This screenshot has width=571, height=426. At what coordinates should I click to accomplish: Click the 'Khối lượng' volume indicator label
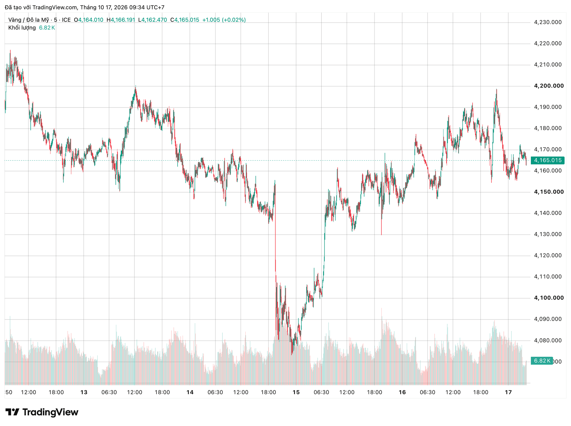(x=22, y=28)
